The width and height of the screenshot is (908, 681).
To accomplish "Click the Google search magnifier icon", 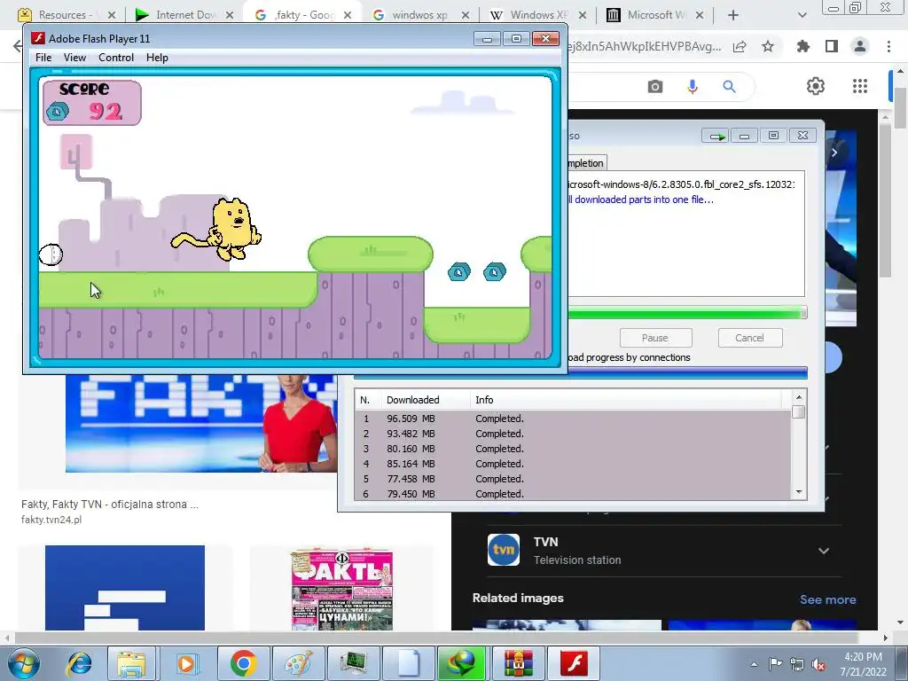I will tap(729, 87).
